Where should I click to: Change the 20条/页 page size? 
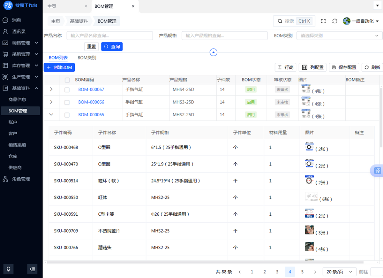[339, 272]
